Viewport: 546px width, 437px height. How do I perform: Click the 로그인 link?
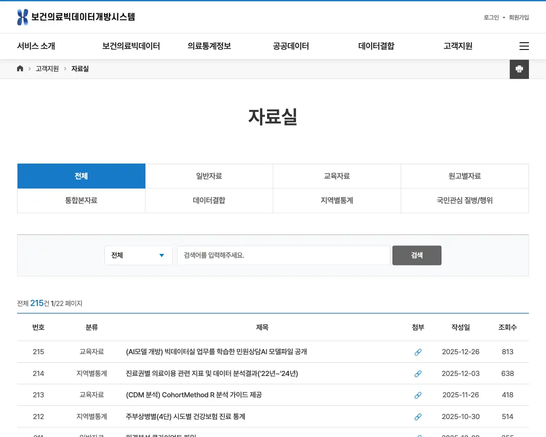click(491, 17)
